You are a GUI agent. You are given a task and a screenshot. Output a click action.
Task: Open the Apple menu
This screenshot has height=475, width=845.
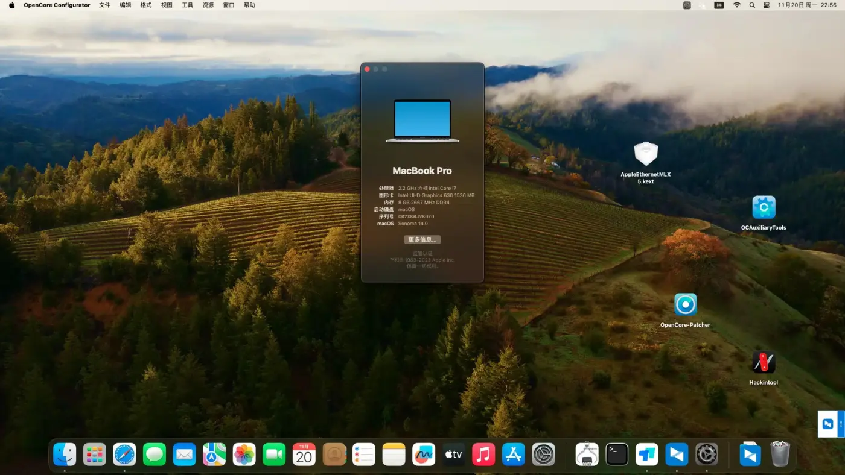[11, 5]
